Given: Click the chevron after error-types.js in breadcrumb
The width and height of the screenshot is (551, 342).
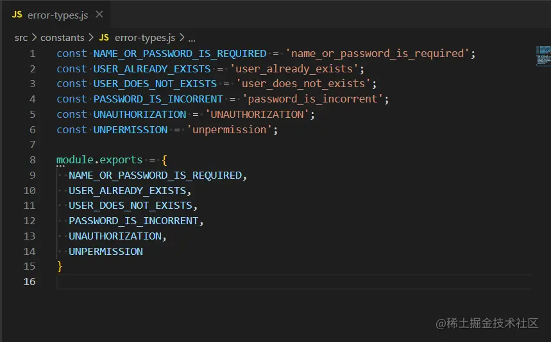Looking at the screenshot, I should pyautogui.click(x=182, y=37).
